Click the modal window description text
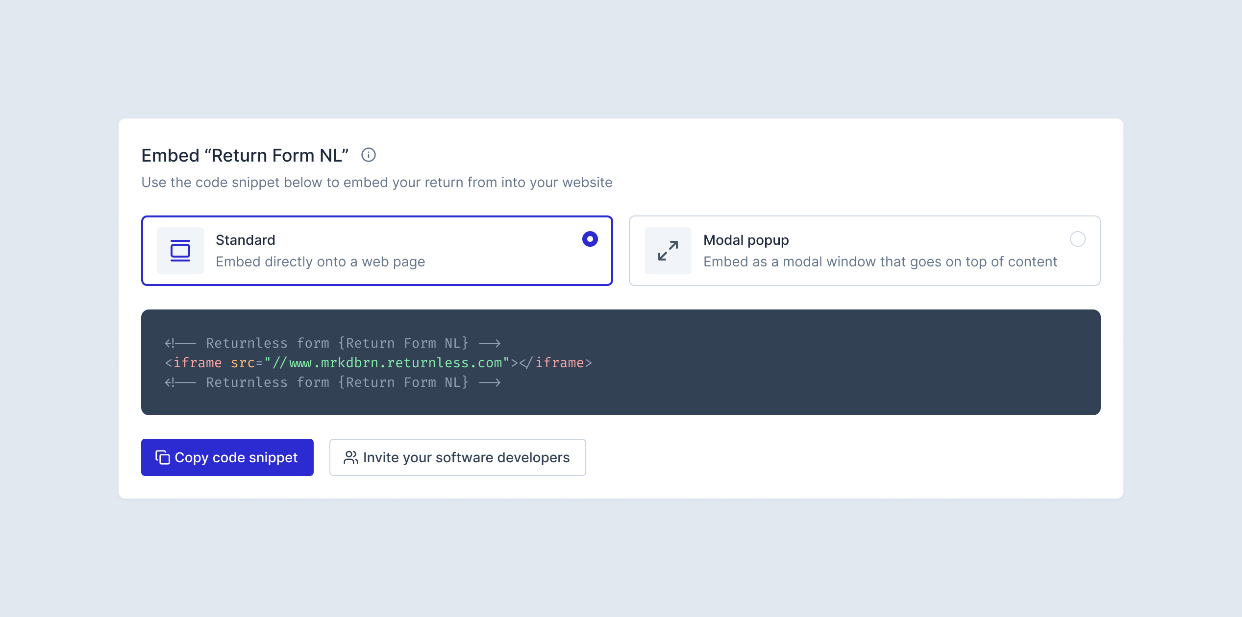Viewport: 1242px width, 617px height. (880, 262)
